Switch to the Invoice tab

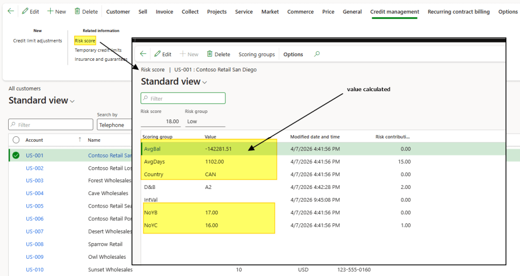click(164, 12)
